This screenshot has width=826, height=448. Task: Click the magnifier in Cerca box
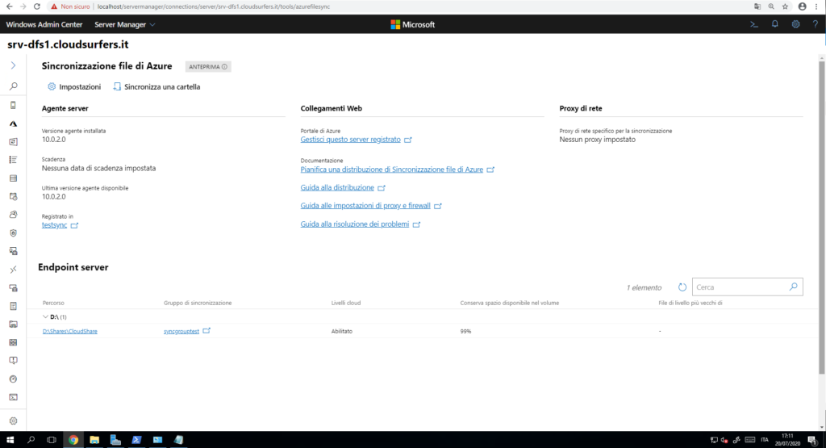point(794,287)
